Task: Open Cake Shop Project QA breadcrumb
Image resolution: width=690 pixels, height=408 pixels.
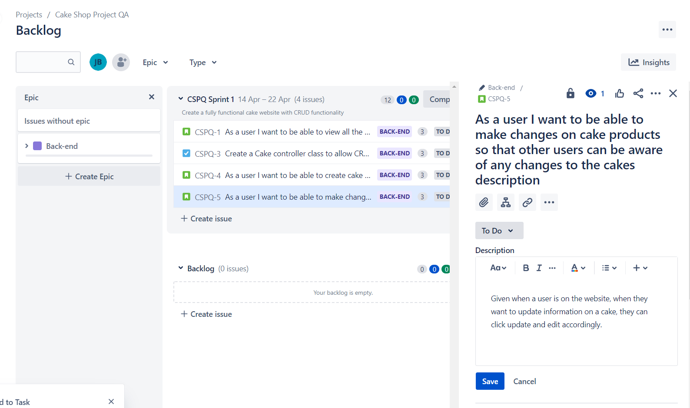Action: [92, 14]
